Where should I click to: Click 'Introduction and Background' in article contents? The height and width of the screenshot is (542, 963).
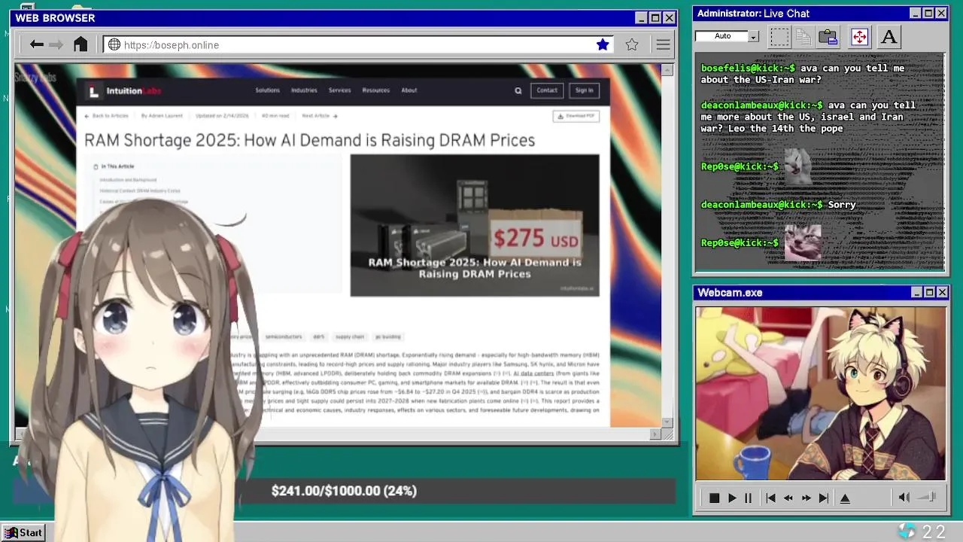(x=129, y=180)
